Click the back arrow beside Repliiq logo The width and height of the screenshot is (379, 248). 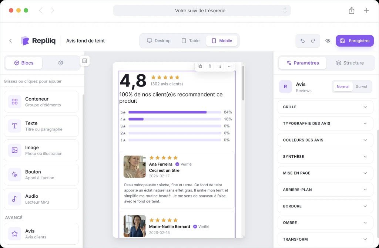pyautogui.click(x=10, y=41)
